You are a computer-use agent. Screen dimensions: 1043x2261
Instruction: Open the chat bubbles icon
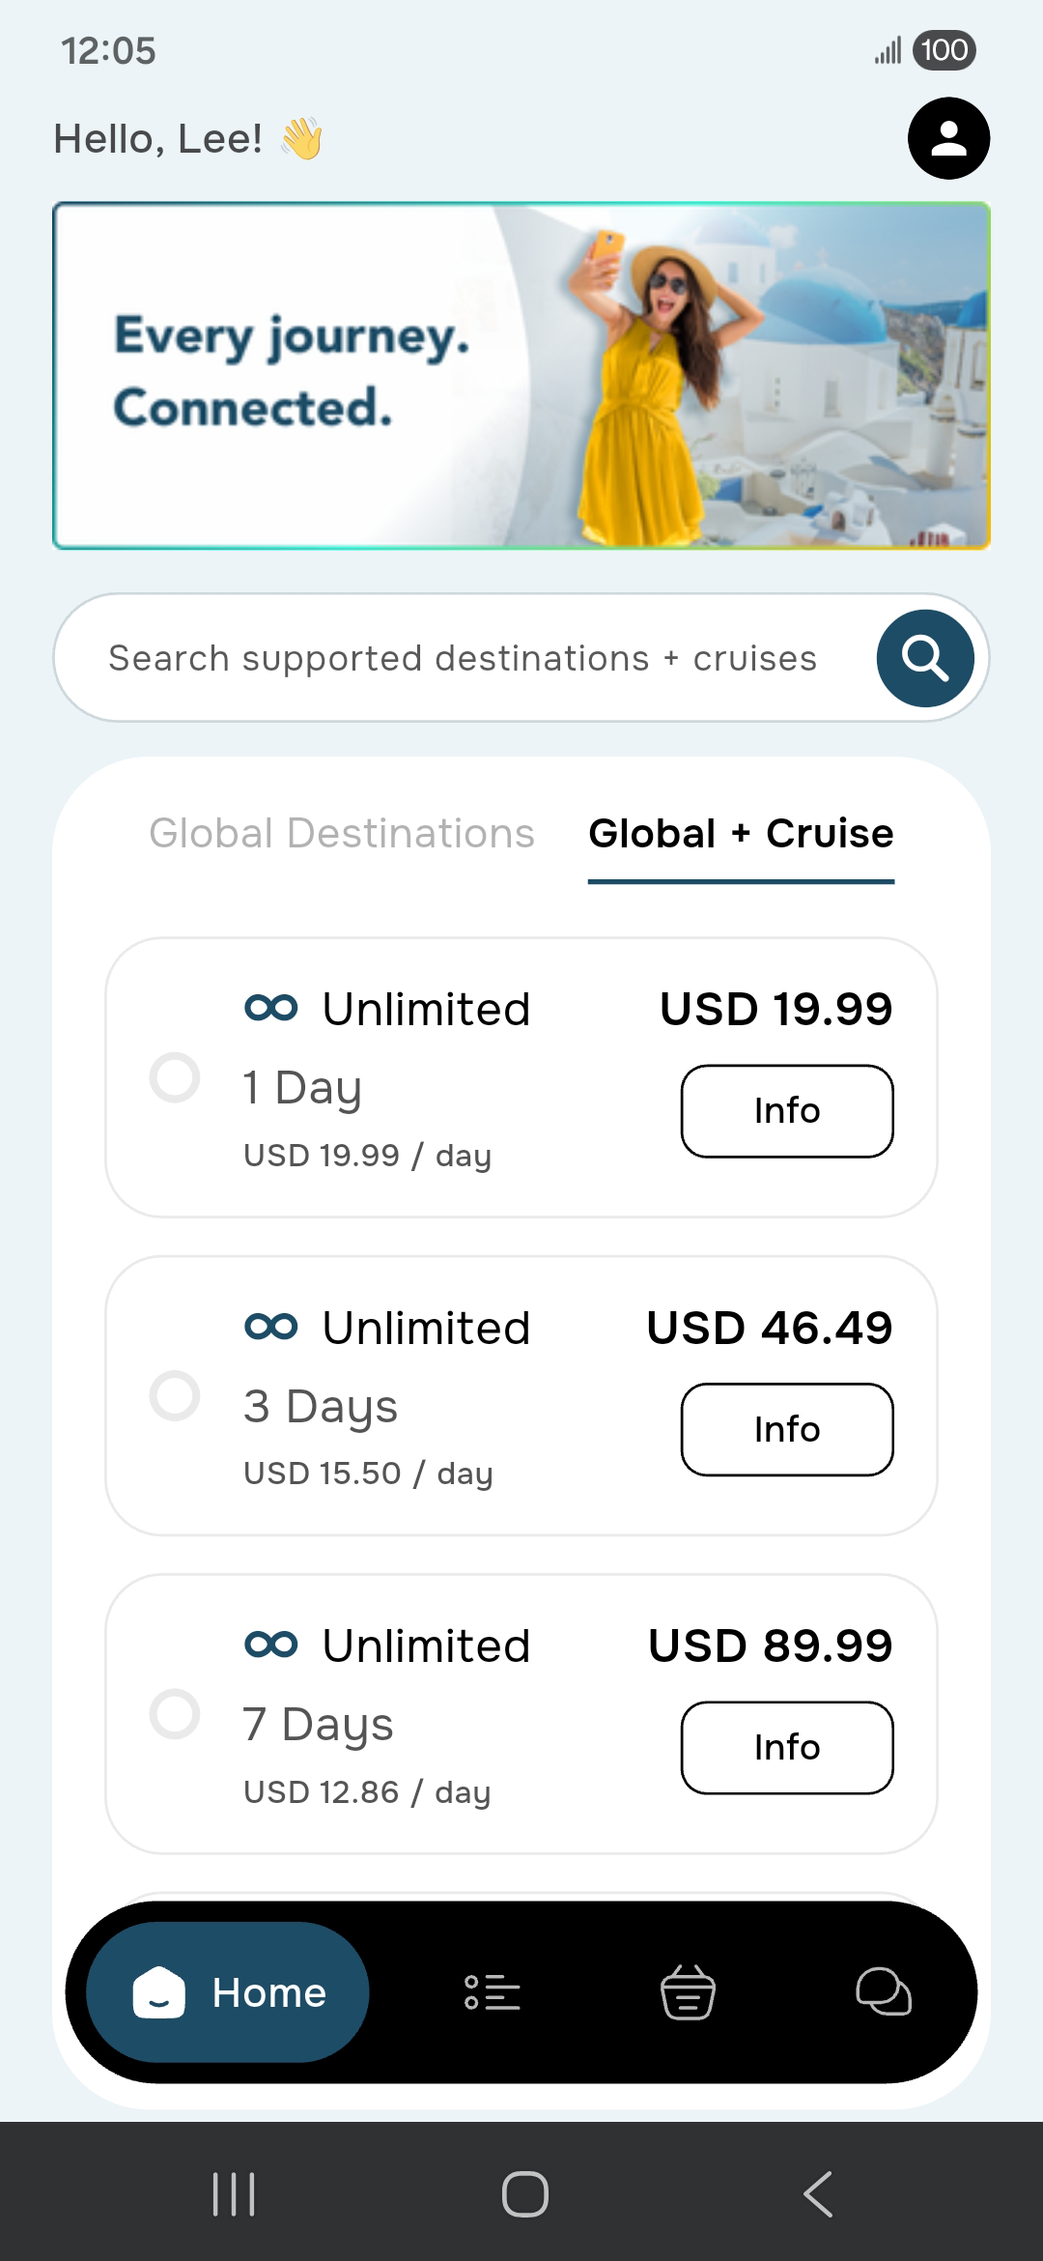(x=884, y=1992)
